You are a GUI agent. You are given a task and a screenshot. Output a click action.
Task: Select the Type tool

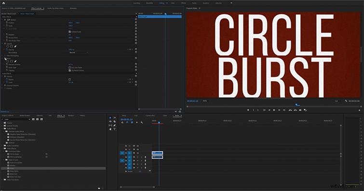point(114,129)
